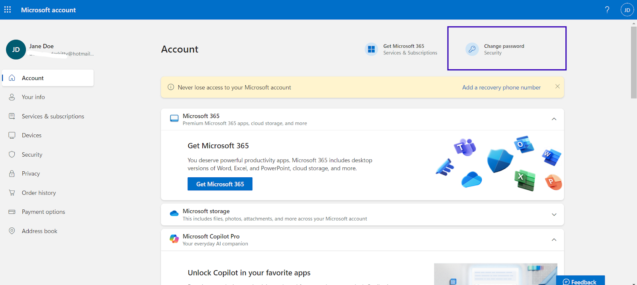The image size is (637, 285).
Task: Select the OneDrive cloud app icon
Action: click(472, 179)
